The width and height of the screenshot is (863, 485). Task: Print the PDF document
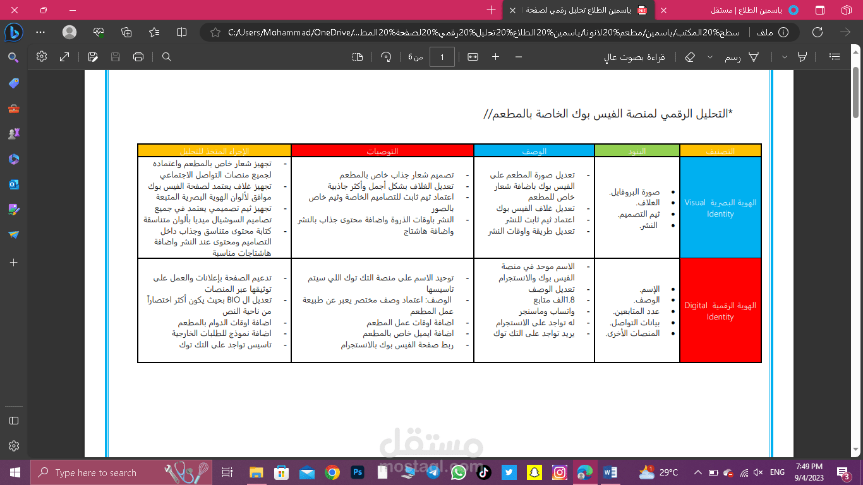[x=138, y=57]
